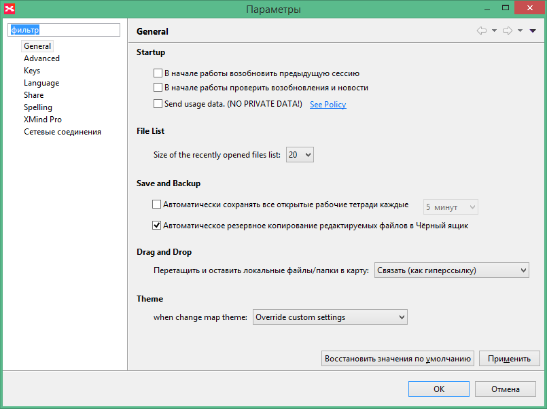Click the Применить button
Screen dimensions: 547x409
click(x=509, y=358)
